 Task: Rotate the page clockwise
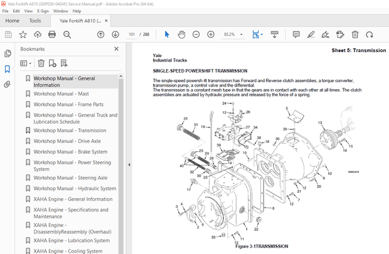[370, 34]
